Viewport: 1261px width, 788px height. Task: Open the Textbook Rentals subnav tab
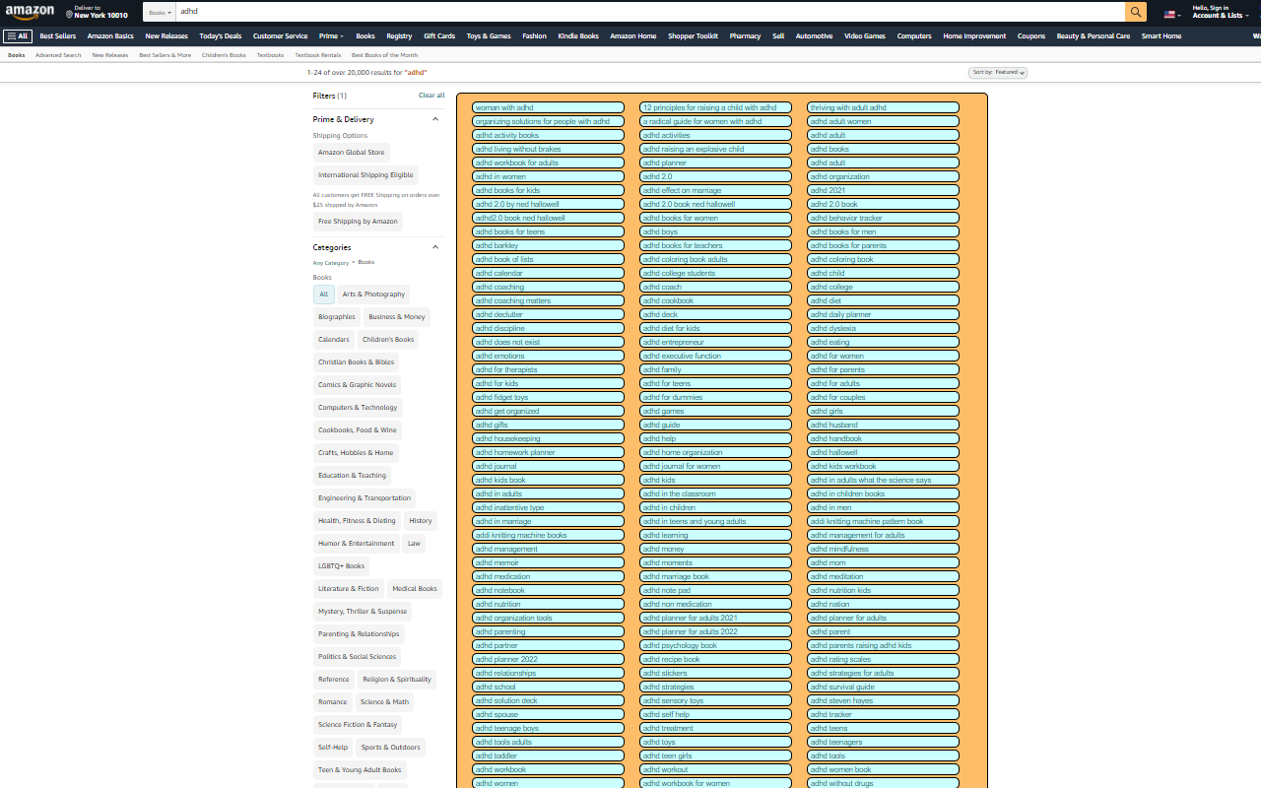317,55
